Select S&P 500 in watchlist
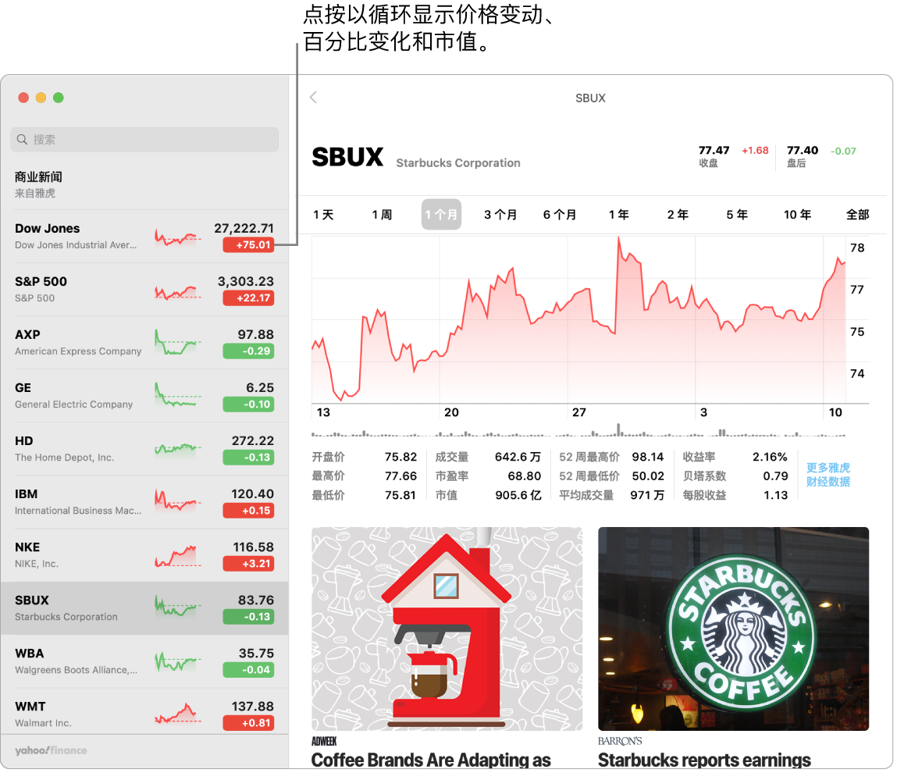The height and width of the screenshot is (773, 897). (x=144, y=290)
